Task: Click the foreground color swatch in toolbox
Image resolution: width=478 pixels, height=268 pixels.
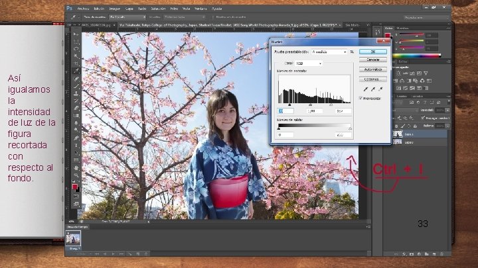Action: click(75, 188)
